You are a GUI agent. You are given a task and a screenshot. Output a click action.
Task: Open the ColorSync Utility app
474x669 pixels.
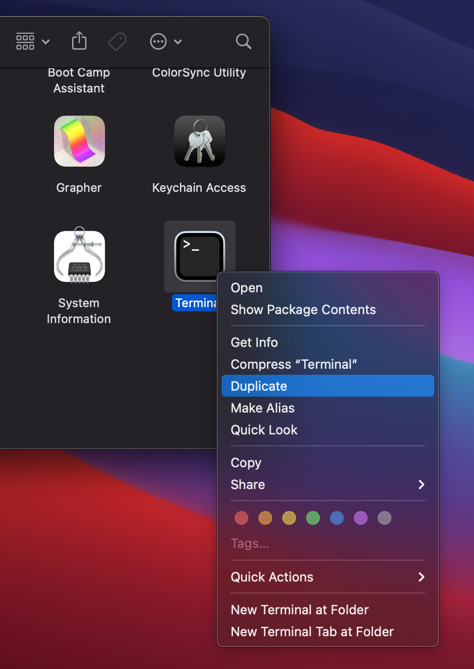[199, 72]
